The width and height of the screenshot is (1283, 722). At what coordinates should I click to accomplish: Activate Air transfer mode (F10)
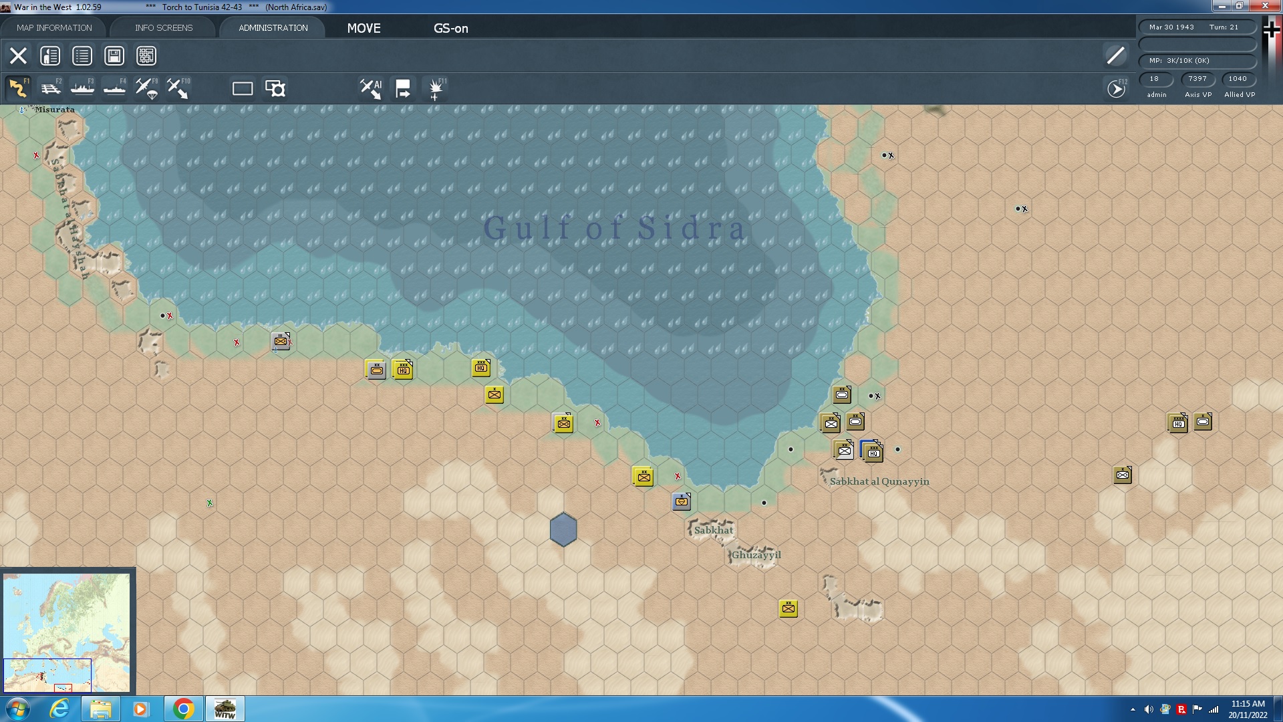coord(178,88)
